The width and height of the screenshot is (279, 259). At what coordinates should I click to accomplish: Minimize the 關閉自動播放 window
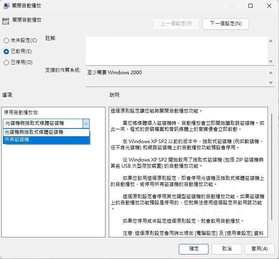232,6
